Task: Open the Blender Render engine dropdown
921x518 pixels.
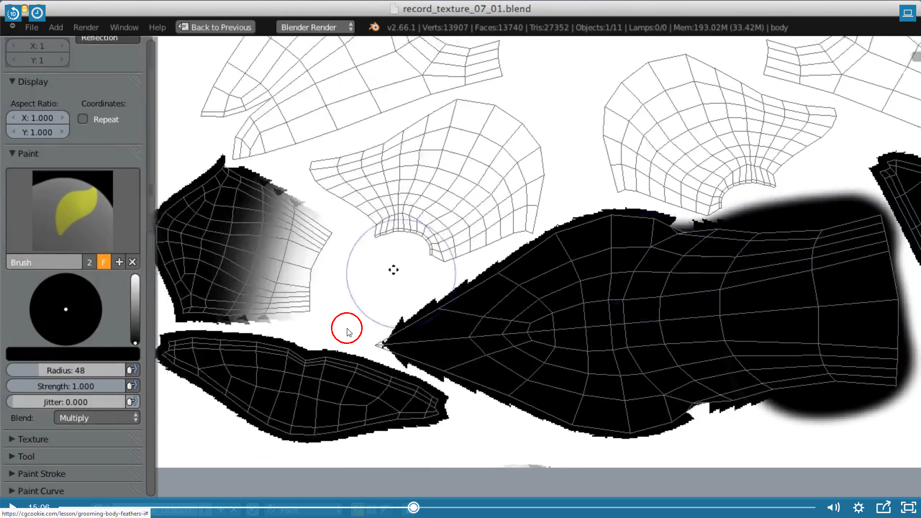Action: (x=316, y=27)
